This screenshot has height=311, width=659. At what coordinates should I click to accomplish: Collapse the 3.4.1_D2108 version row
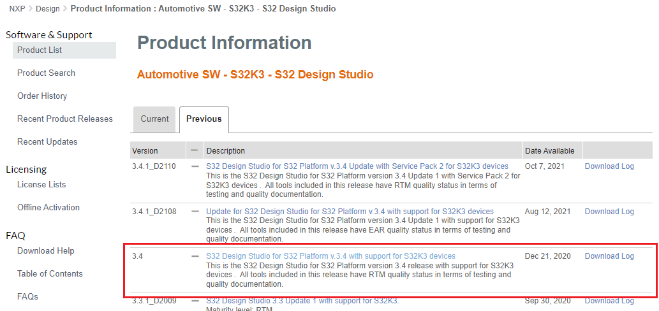click(x=195, y=212)
